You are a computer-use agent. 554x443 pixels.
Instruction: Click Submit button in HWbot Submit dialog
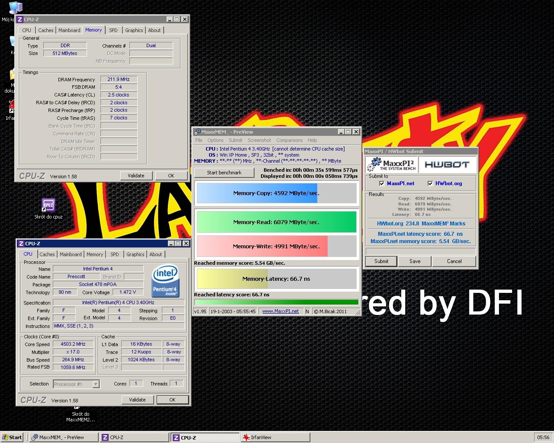(x=381, y=261)
